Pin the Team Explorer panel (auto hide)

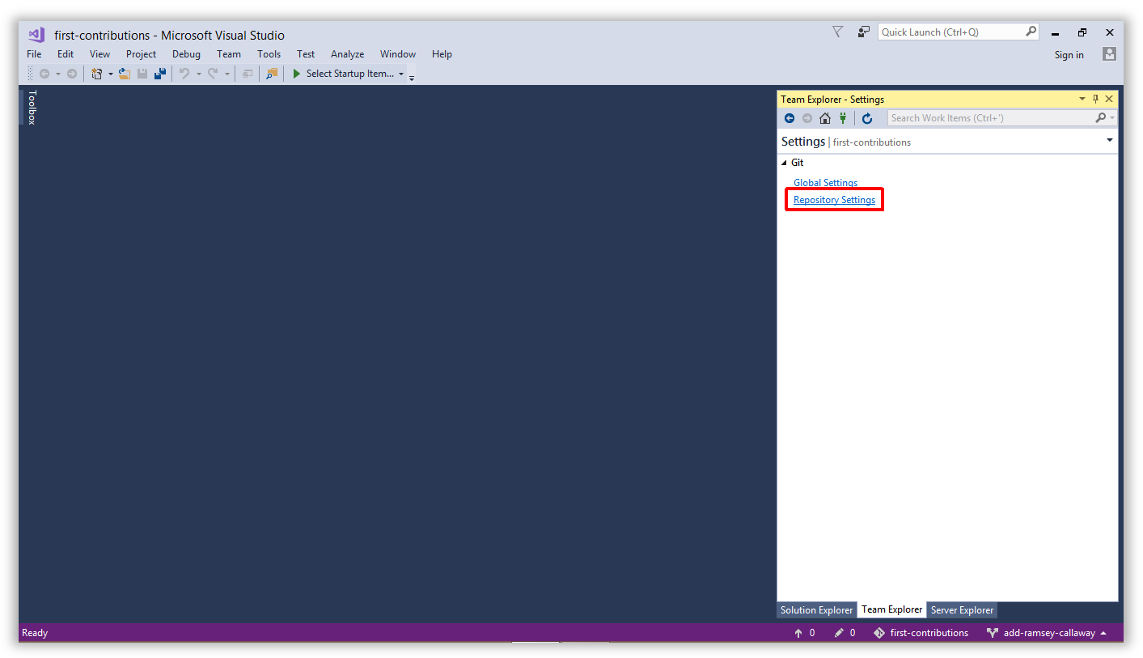point(1096,99)
